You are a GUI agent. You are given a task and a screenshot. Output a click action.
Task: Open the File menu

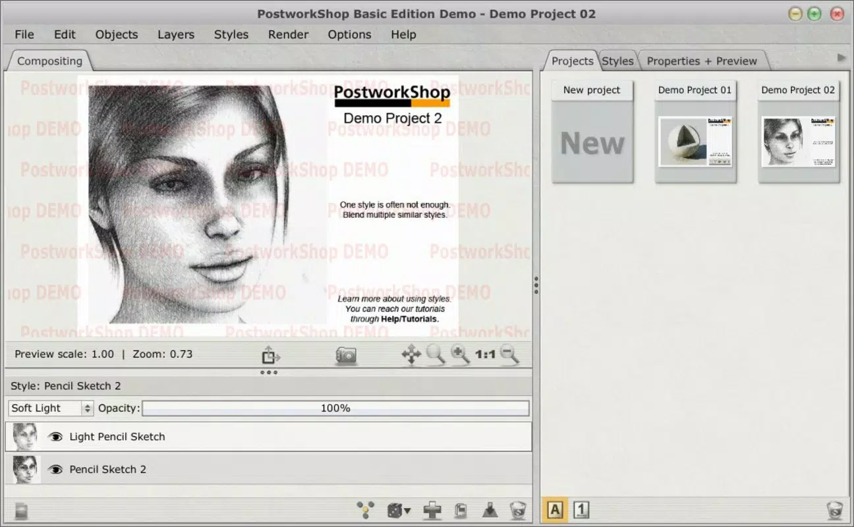(24, 34)
